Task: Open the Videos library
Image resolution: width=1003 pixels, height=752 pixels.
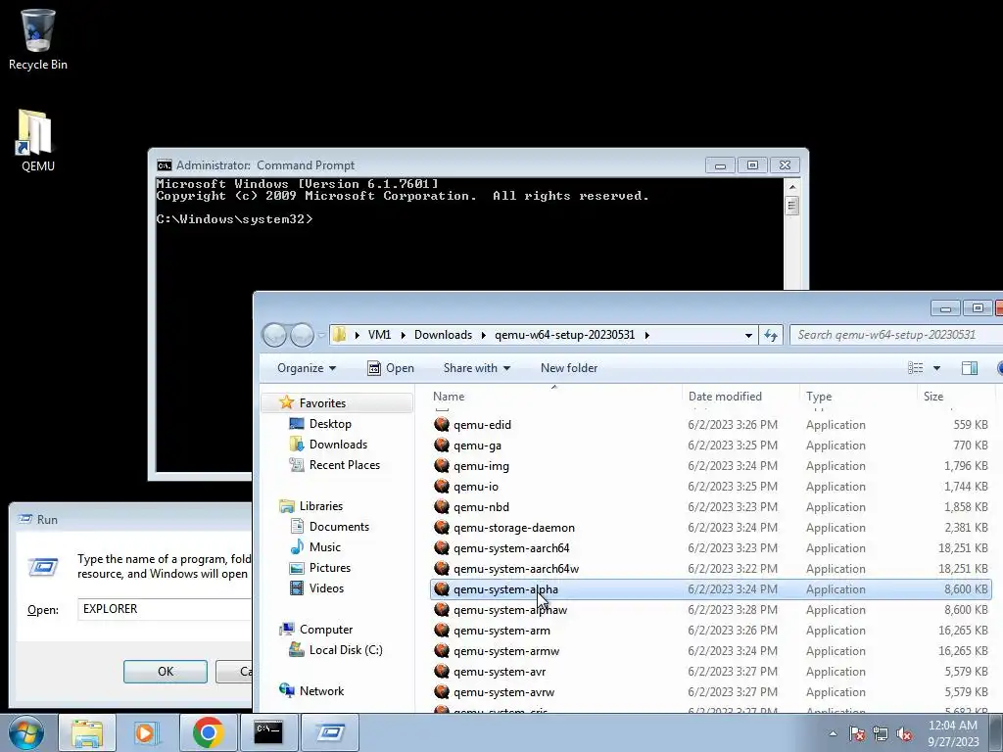Action: coord(326,588)
